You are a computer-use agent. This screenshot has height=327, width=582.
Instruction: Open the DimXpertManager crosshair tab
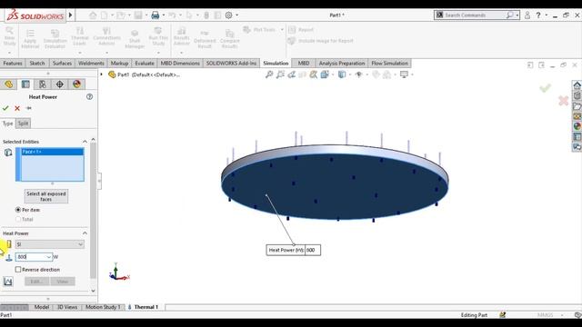coord(60,84)
